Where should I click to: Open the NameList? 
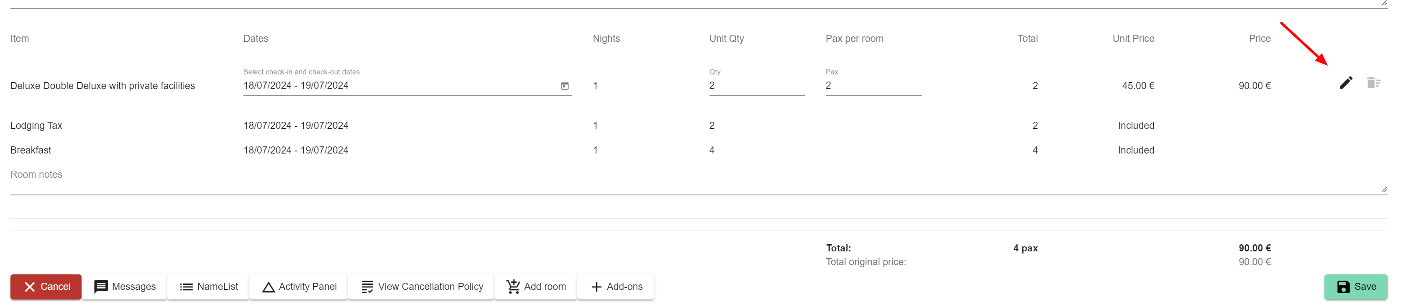208,287
